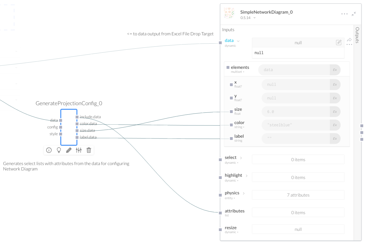Expand the physics input chevron
The height and width of the screenshot is (245, 365).
point(244,193)
